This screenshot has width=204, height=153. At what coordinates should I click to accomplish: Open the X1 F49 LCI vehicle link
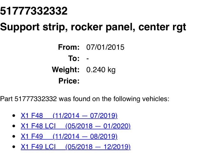point(76,147)
